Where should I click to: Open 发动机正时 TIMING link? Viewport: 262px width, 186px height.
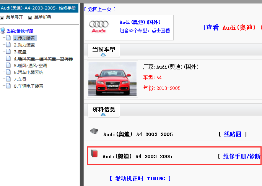pyautogui.click(x=140, y=178)
